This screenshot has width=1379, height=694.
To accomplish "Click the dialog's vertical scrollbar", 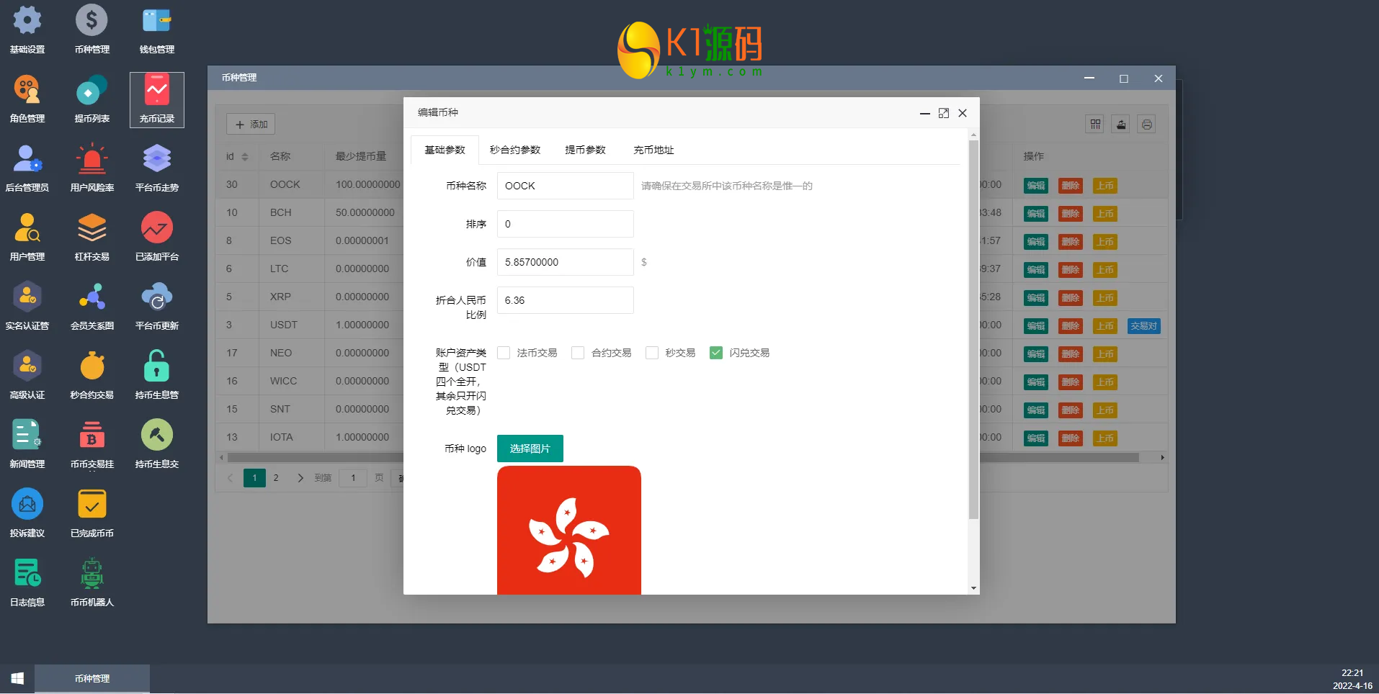I will click(973, 328).
